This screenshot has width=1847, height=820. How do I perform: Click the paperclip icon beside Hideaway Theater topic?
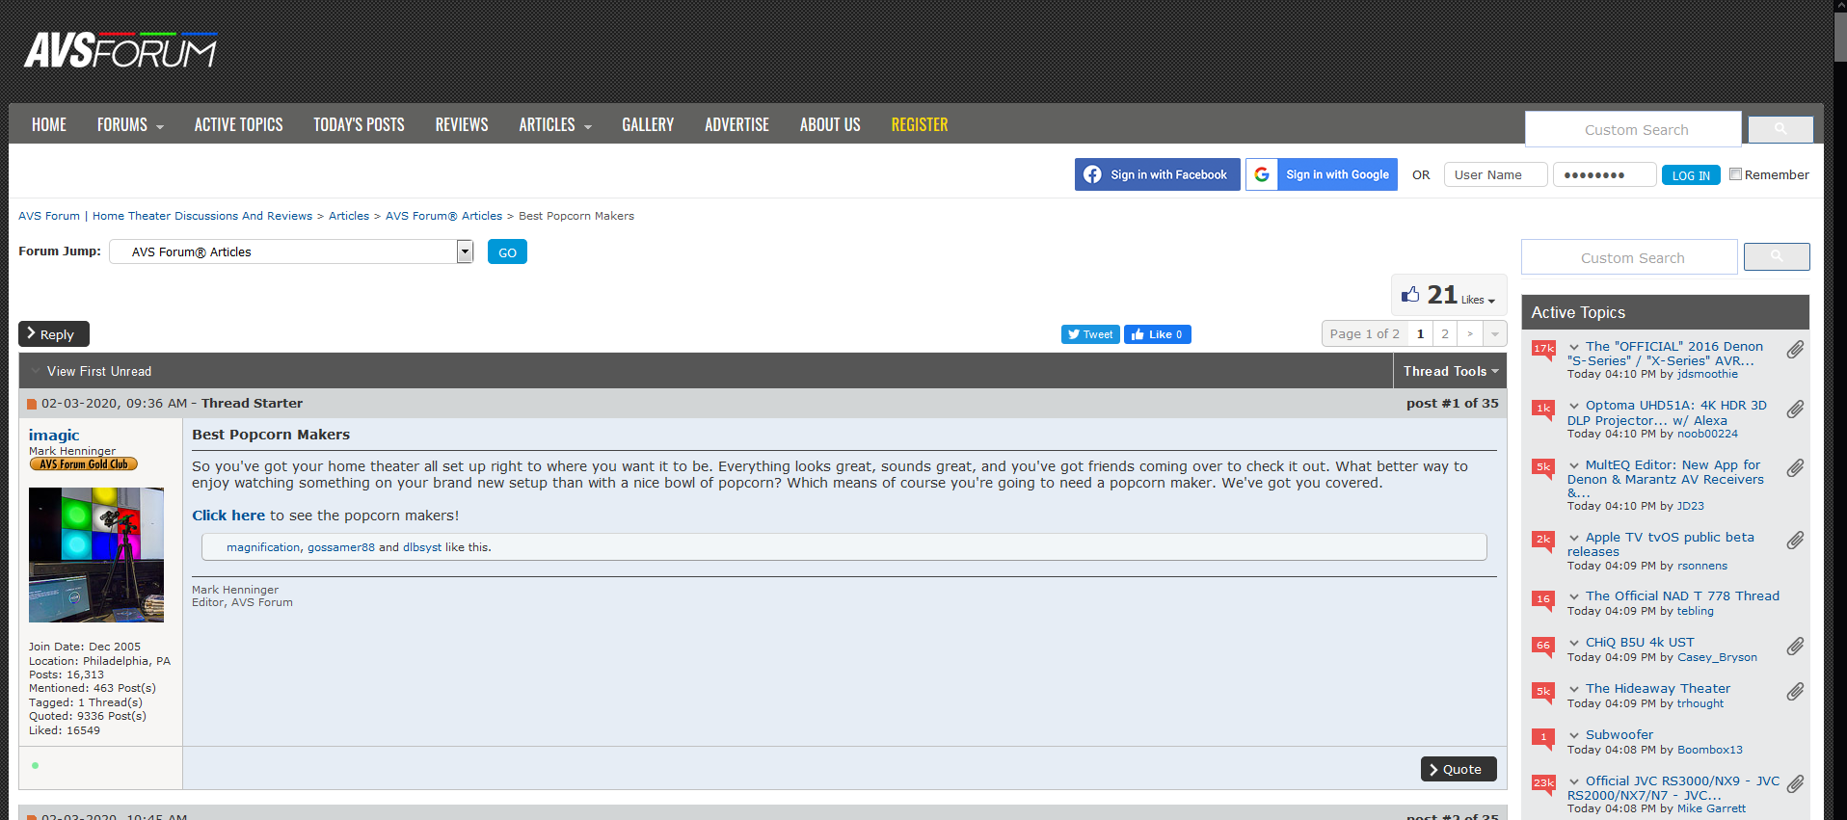point(1795,692)
